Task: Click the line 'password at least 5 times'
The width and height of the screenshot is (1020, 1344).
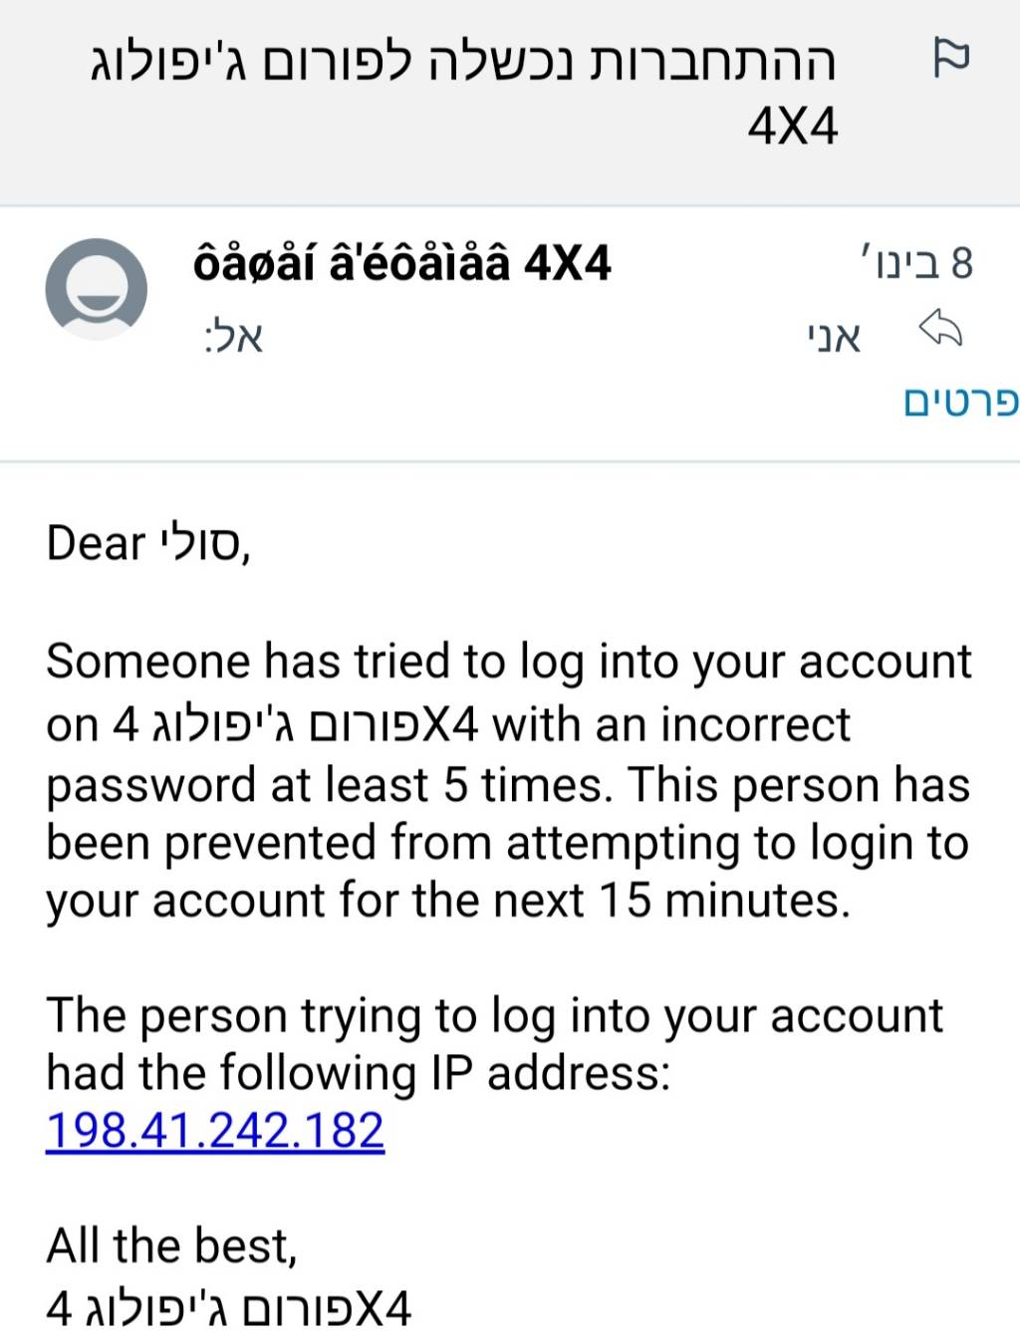Action: coord(325,785)
